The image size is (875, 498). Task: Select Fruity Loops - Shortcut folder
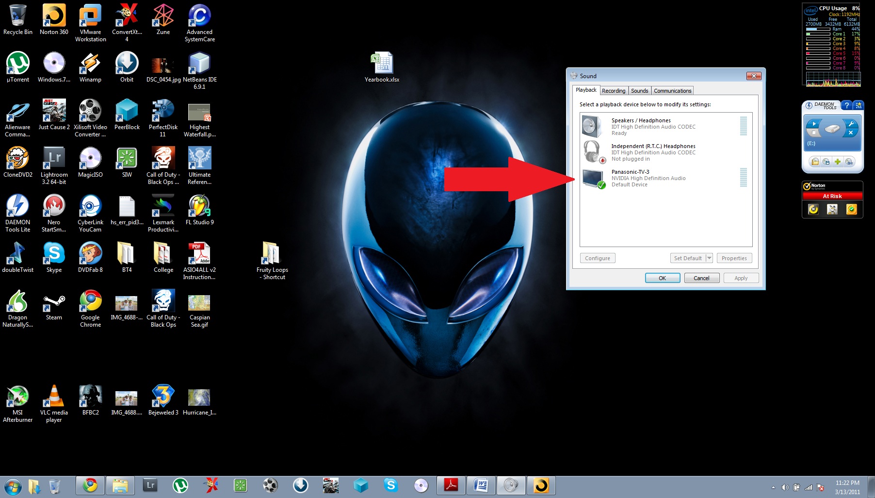[x=272, y=261]
